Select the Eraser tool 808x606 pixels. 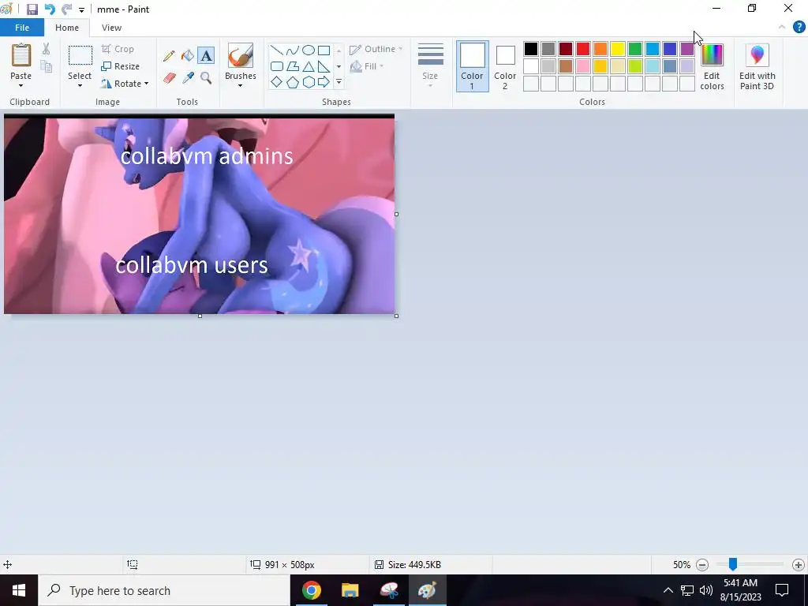(170, 78)
